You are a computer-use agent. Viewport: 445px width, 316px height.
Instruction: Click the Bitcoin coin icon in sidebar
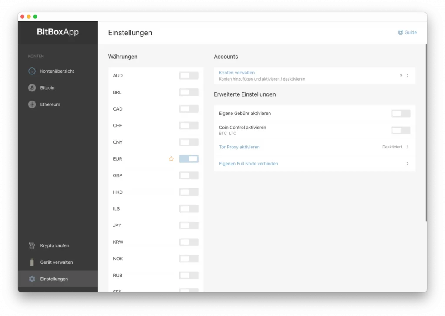point(32,88)
